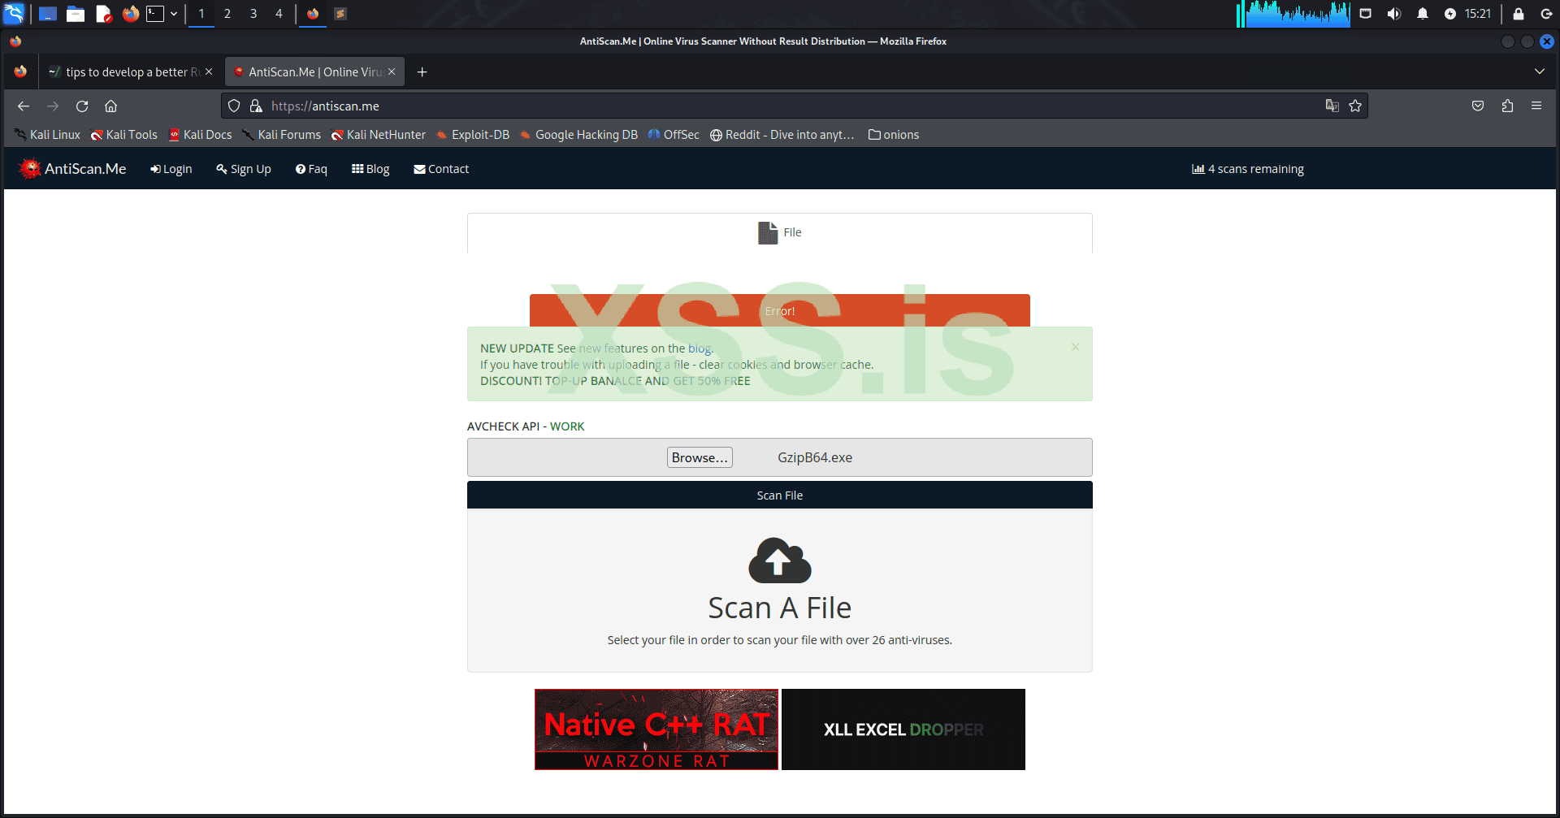
Task: Open the AntiScan.Me logo home icon
Action: (30, 168)
